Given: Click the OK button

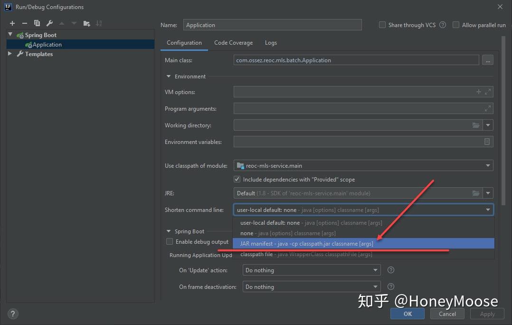Looking at the screenshot, I should (x=407, y=314).
